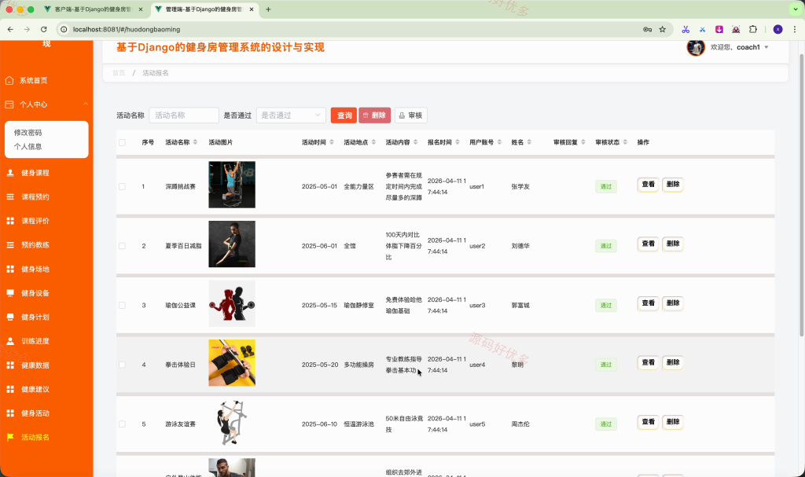Image resolution: width=805 pixels, height=477 pixels.
Task: Collapse the 个人中心 menu chevron
Action: coord(85,105)
